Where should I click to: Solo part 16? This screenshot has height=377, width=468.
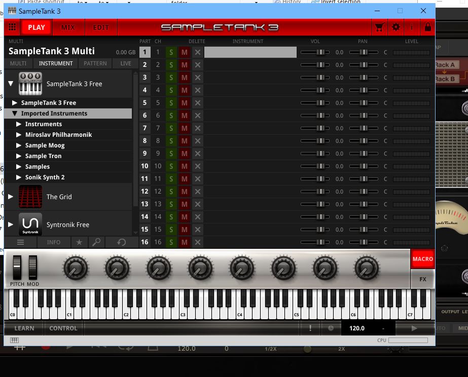pyautogui.click(x=171, y=243)
